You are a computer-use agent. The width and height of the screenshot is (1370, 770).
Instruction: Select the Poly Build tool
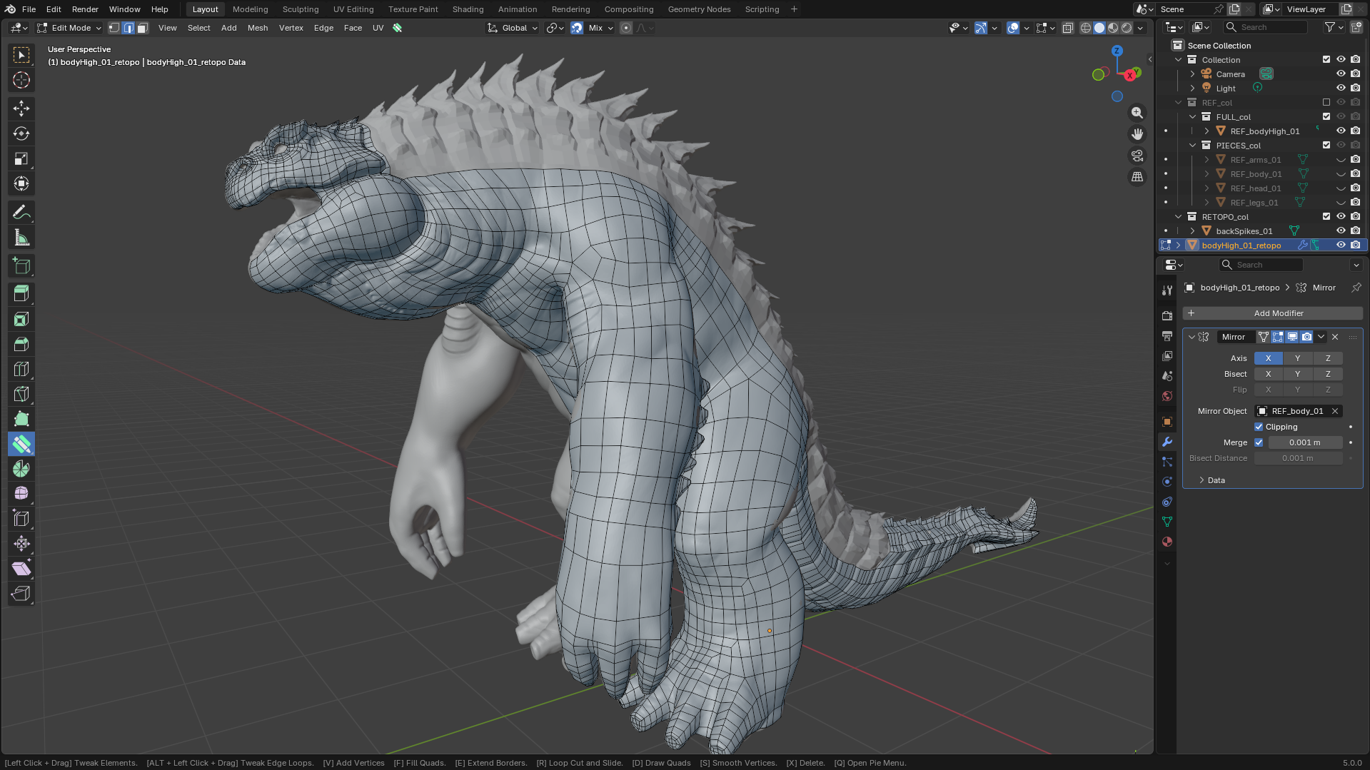click(21, 419)
